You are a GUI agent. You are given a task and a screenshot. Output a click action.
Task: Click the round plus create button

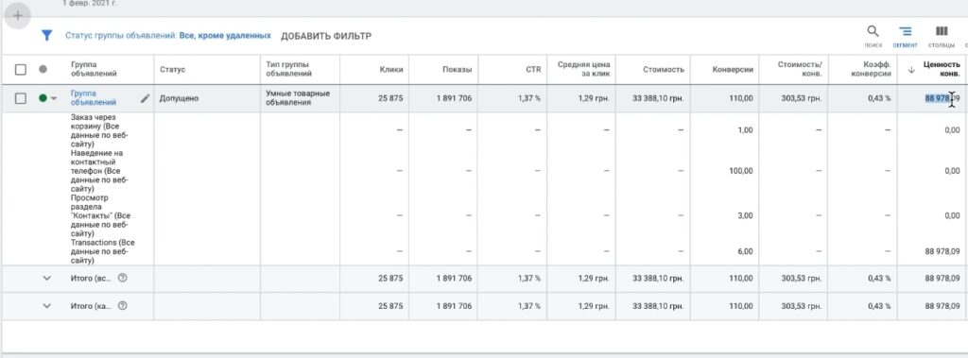click(x=18, y=16)
